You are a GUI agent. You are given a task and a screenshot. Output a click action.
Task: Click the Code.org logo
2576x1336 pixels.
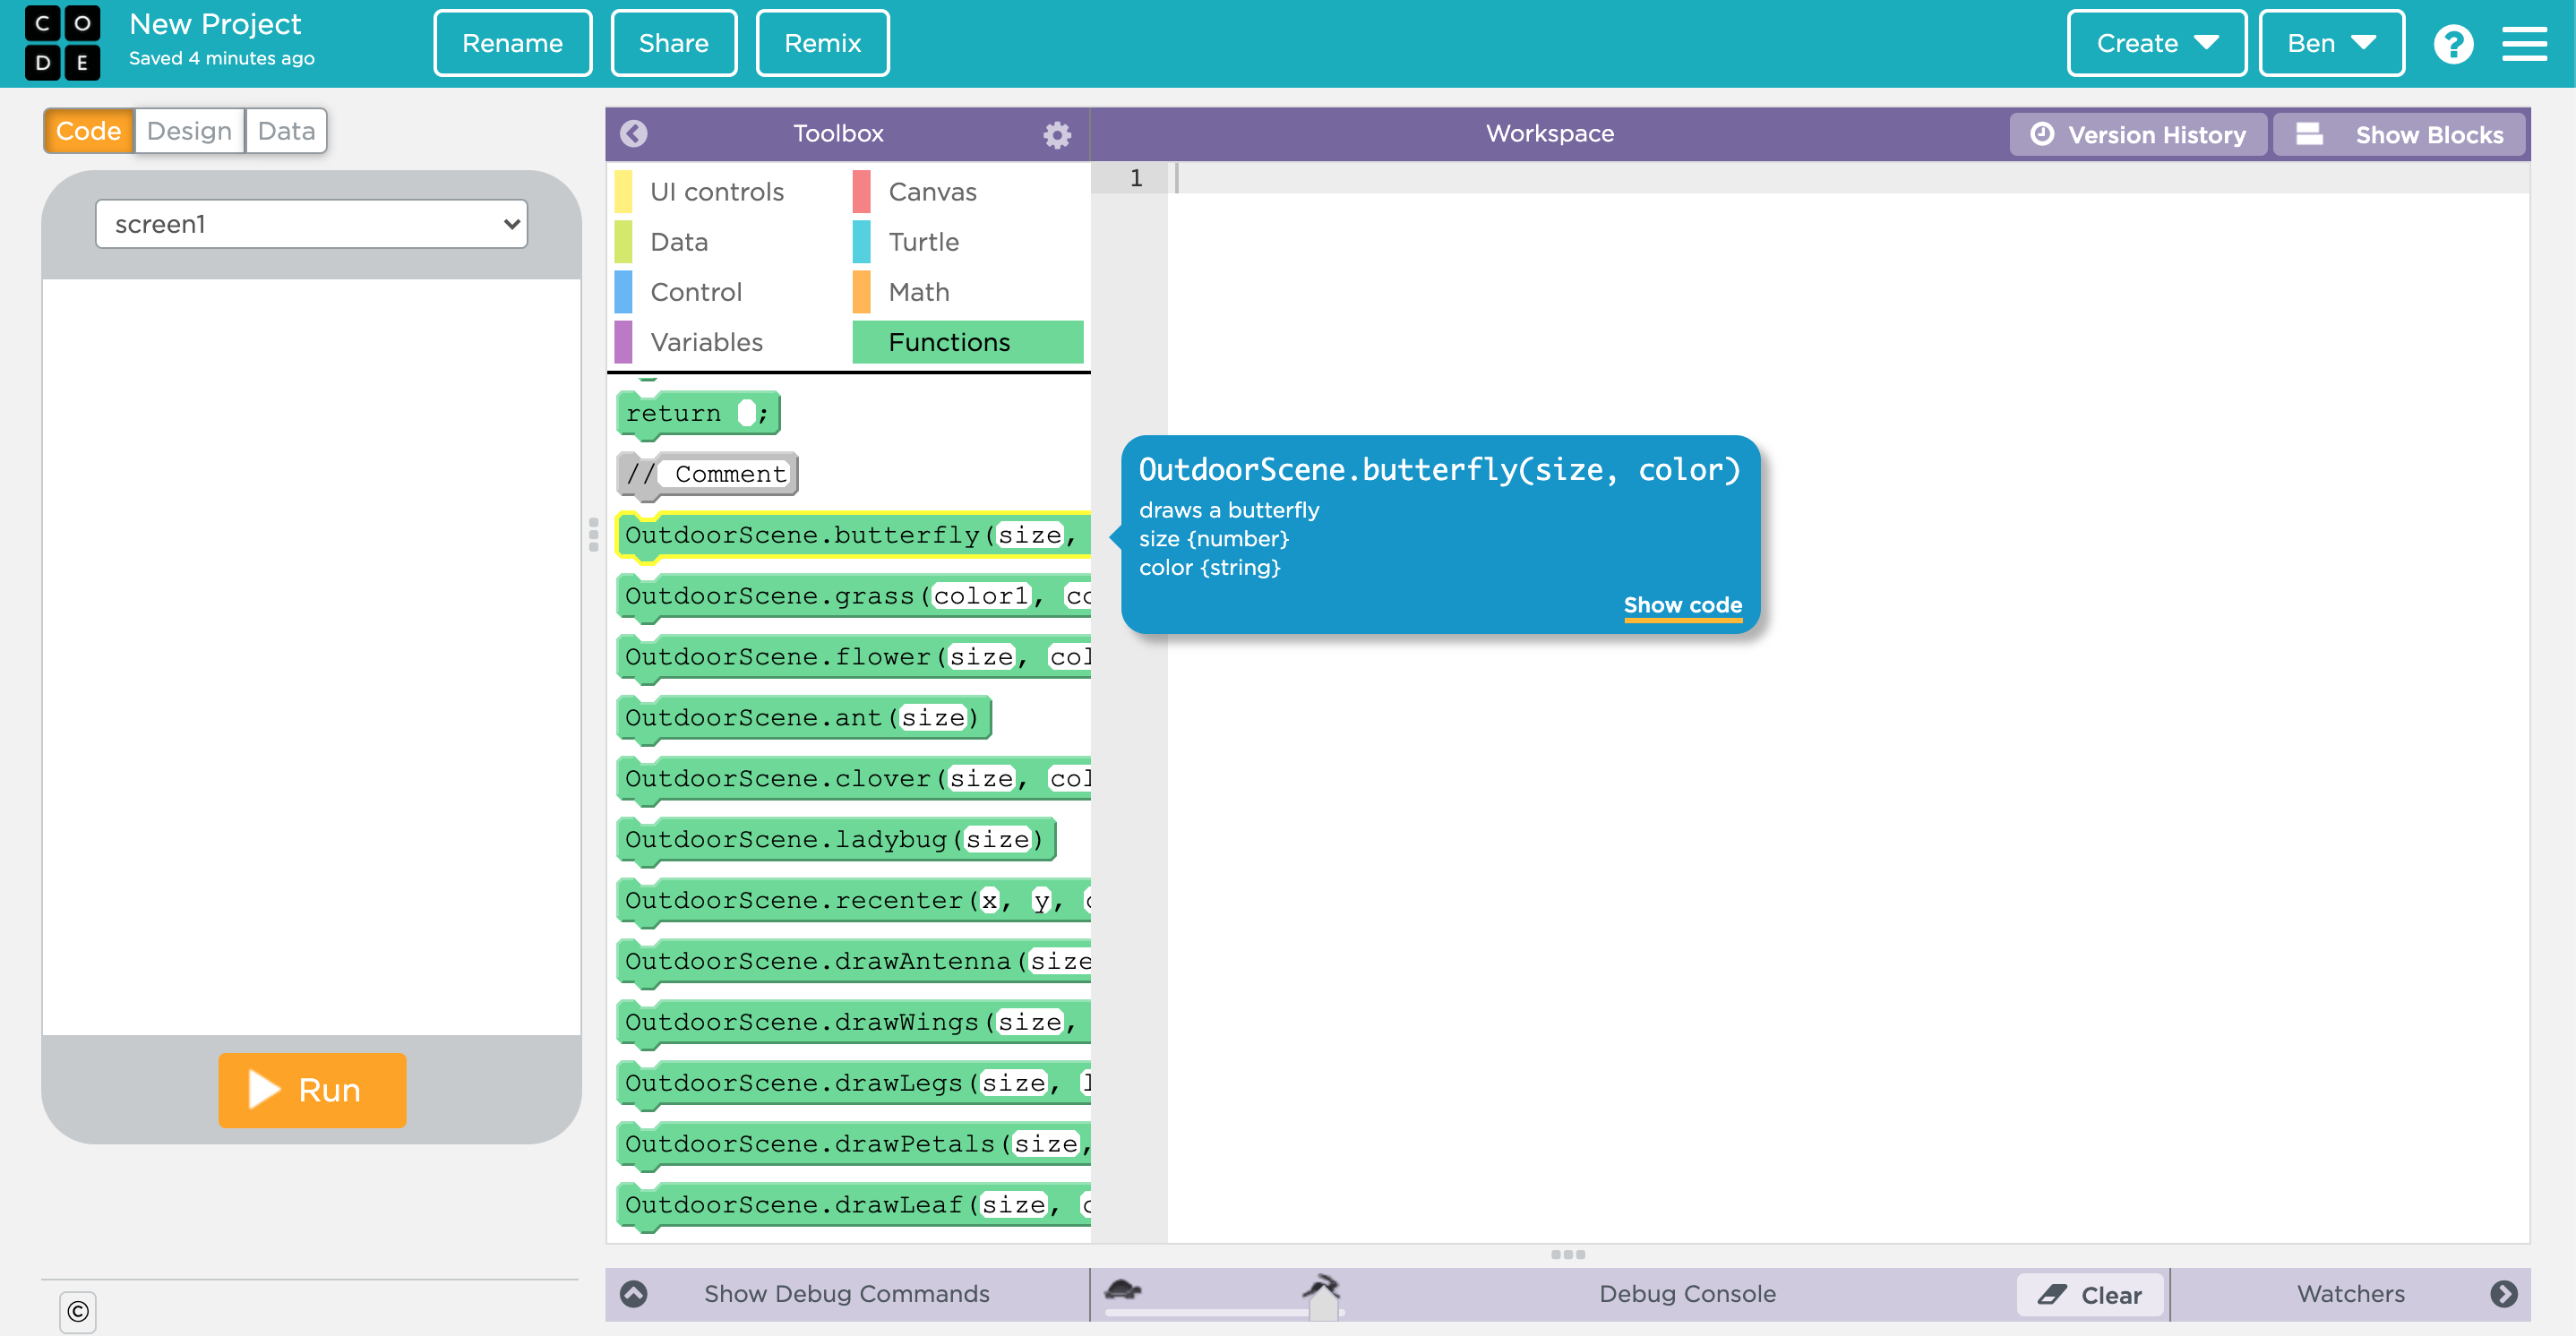pyautogui.click(x=62, y=43)
